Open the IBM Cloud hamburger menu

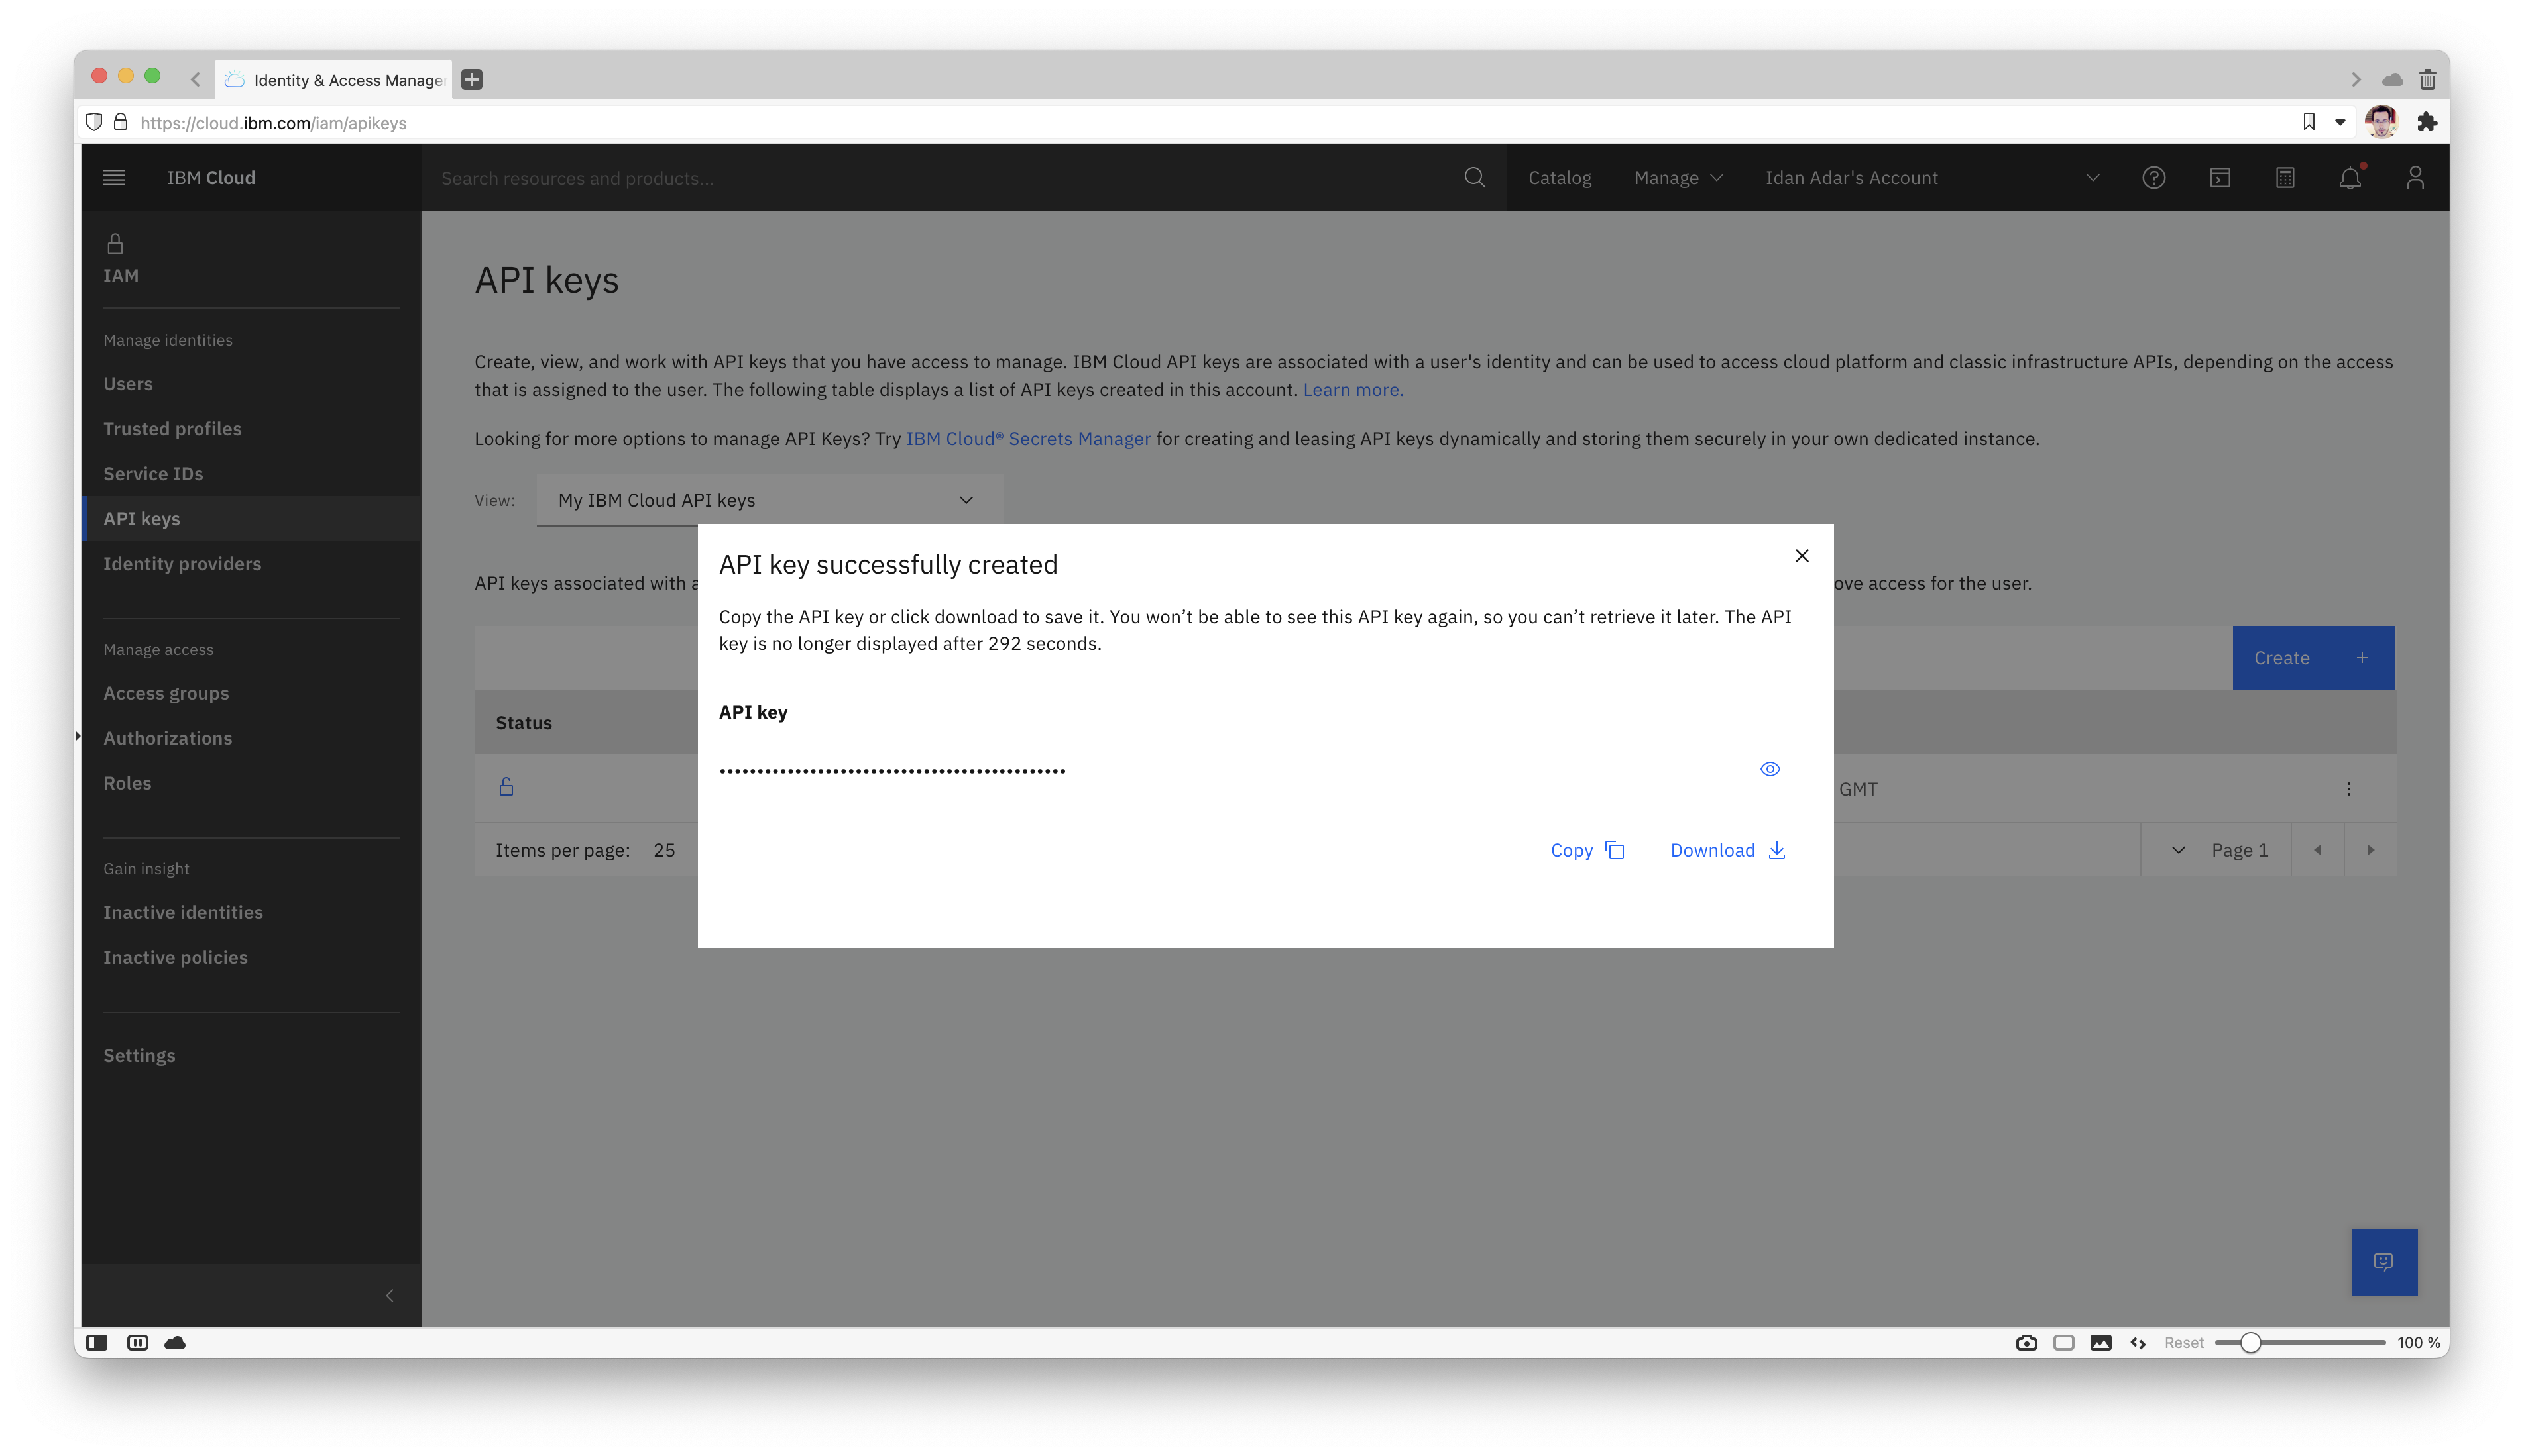point(114,178)
